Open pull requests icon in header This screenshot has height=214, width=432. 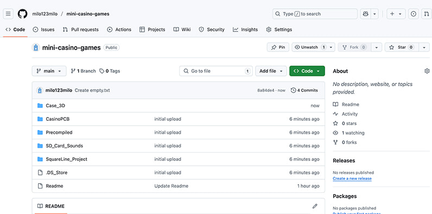(x=427, y=14)
